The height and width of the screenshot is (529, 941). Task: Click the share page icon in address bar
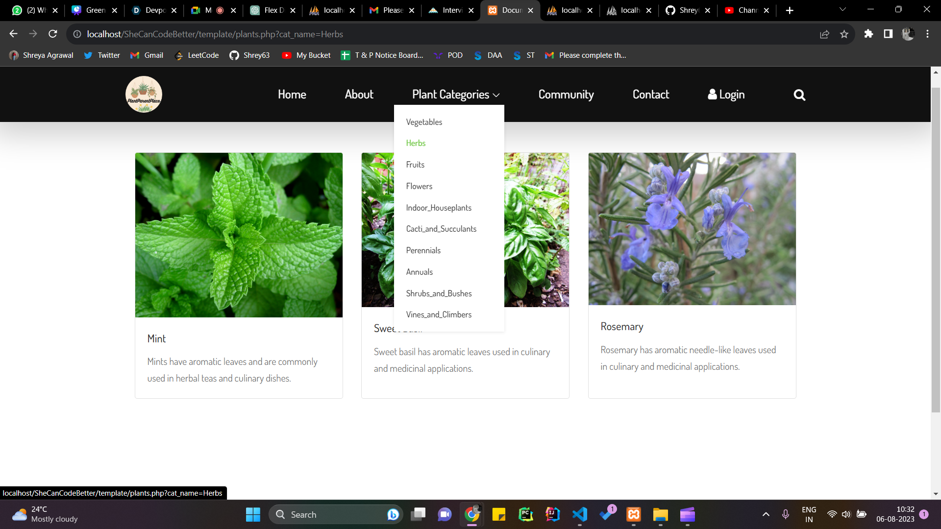[x=824, y=34]
